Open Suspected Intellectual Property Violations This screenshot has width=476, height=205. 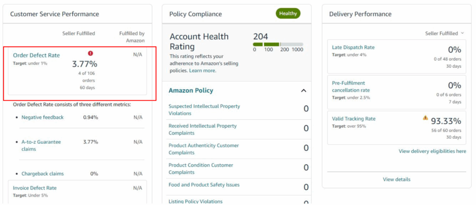click(205, 110)
